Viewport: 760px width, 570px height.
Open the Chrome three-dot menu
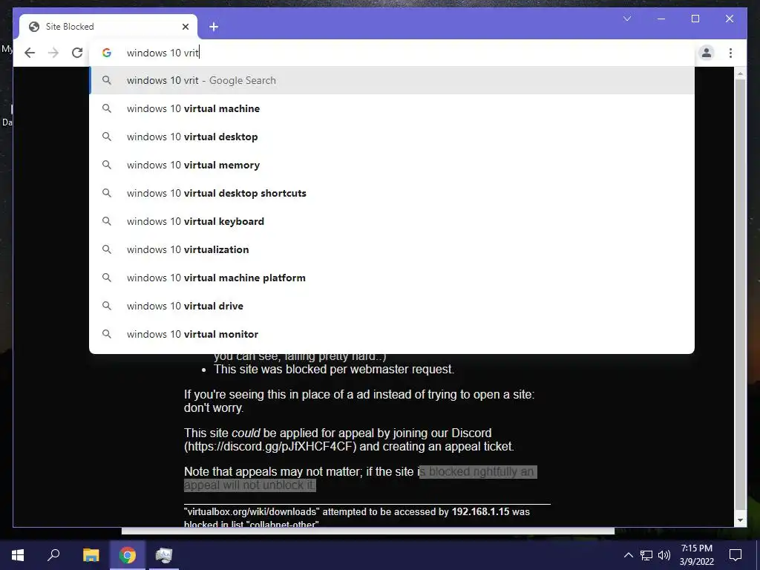[x=730, y=53]
